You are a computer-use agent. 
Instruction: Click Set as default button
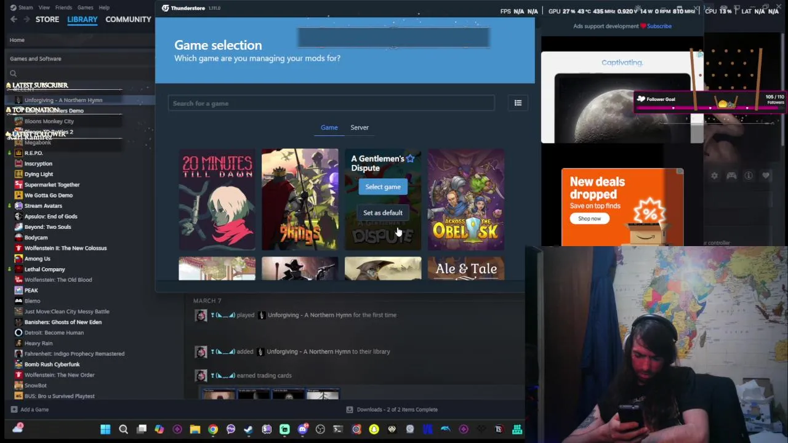(x=383, y=213)
